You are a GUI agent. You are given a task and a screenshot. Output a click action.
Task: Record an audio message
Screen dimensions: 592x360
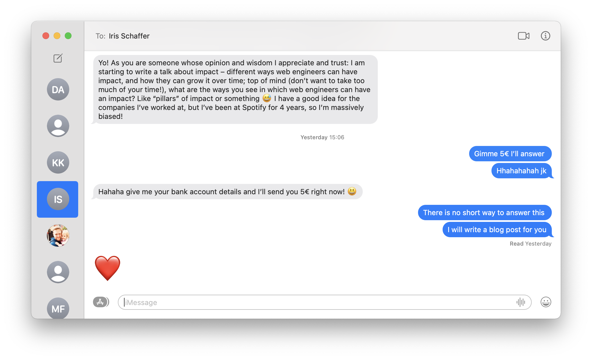tap(521, 302)
